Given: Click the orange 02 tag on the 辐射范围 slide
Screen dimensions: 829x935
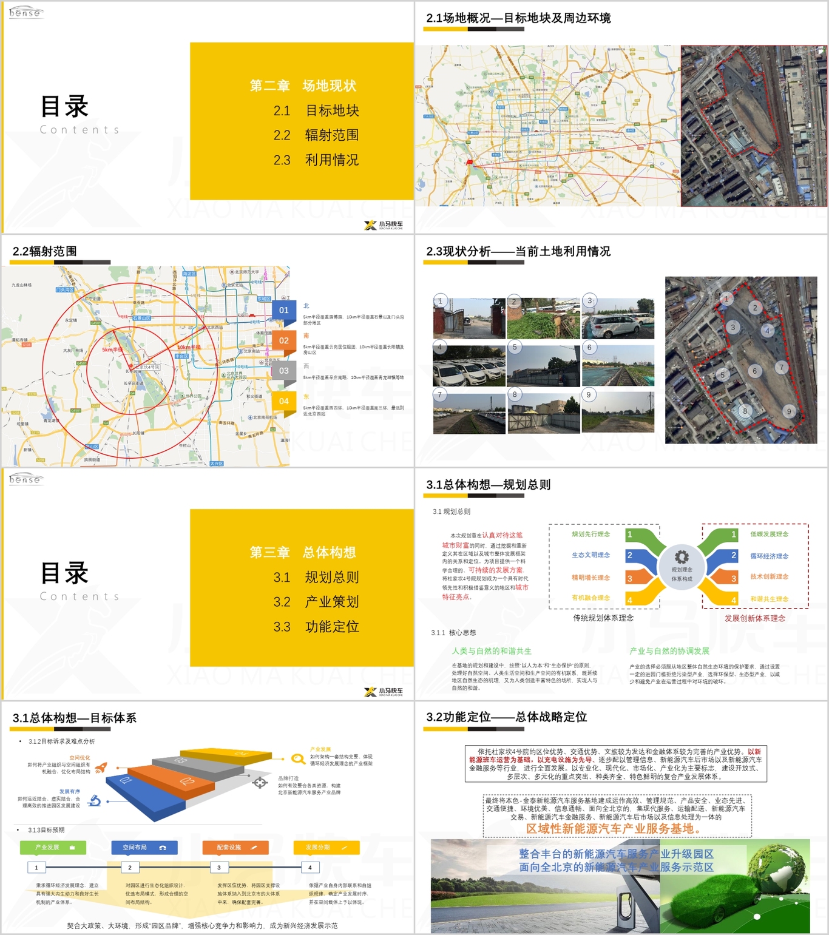Looking at the screenshot, I should [283, 341].
